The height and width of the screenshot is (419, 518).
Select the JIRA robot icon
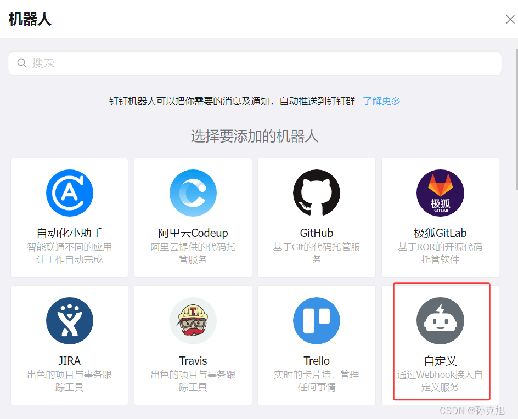(x=69, y=321)
